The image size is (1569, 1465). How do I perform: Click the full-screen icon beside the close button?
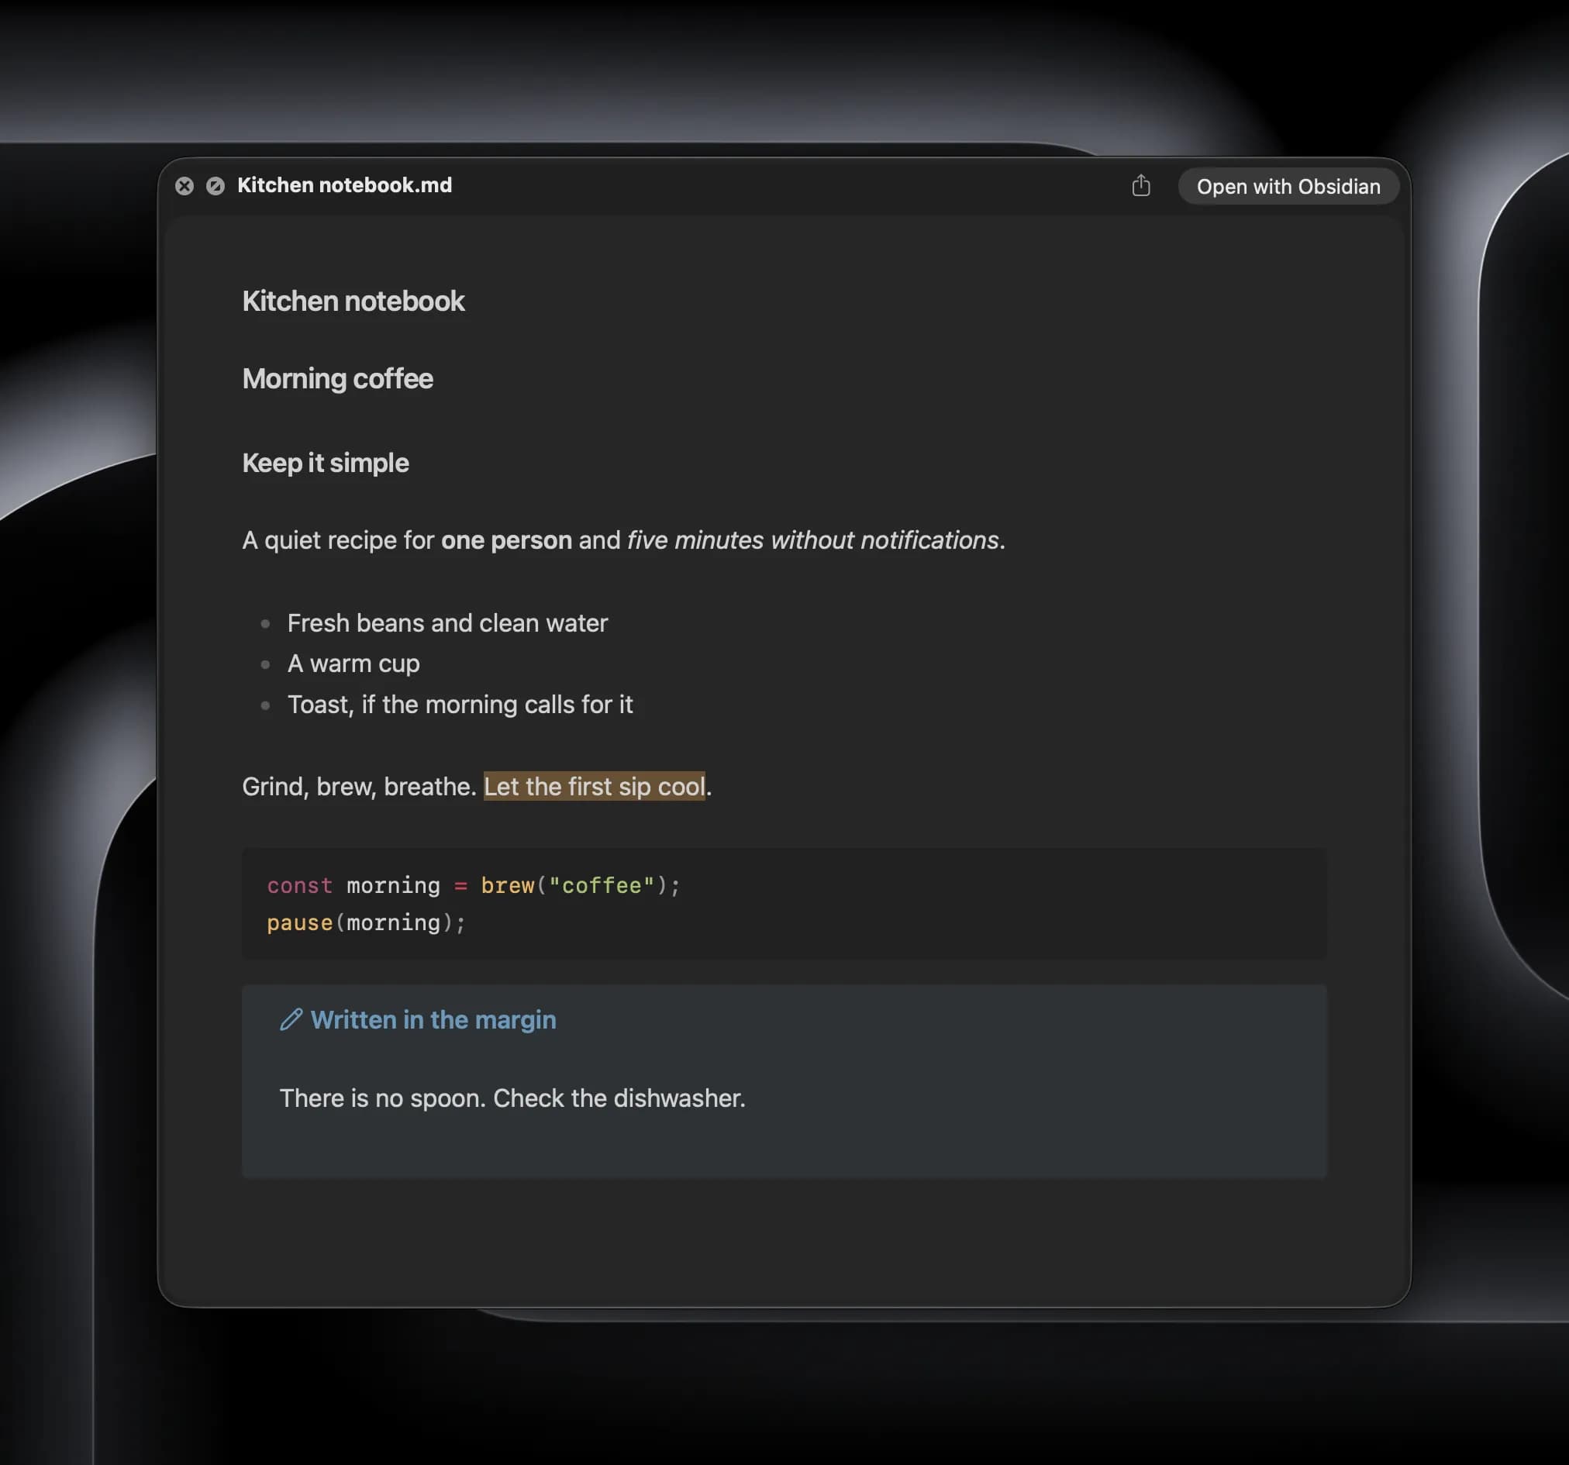tap(216, 185)
